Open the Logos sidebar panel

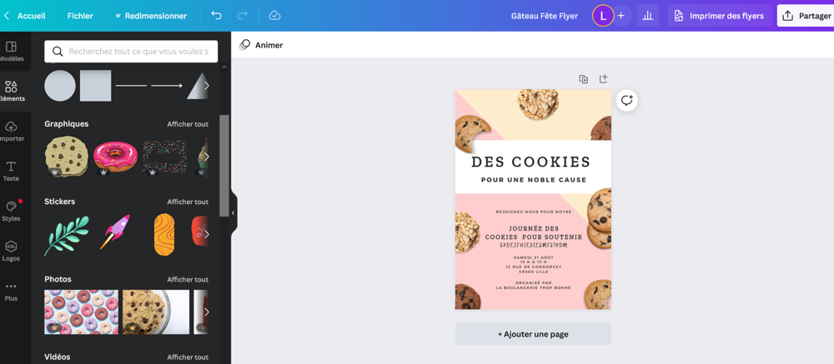coord(11,251)
